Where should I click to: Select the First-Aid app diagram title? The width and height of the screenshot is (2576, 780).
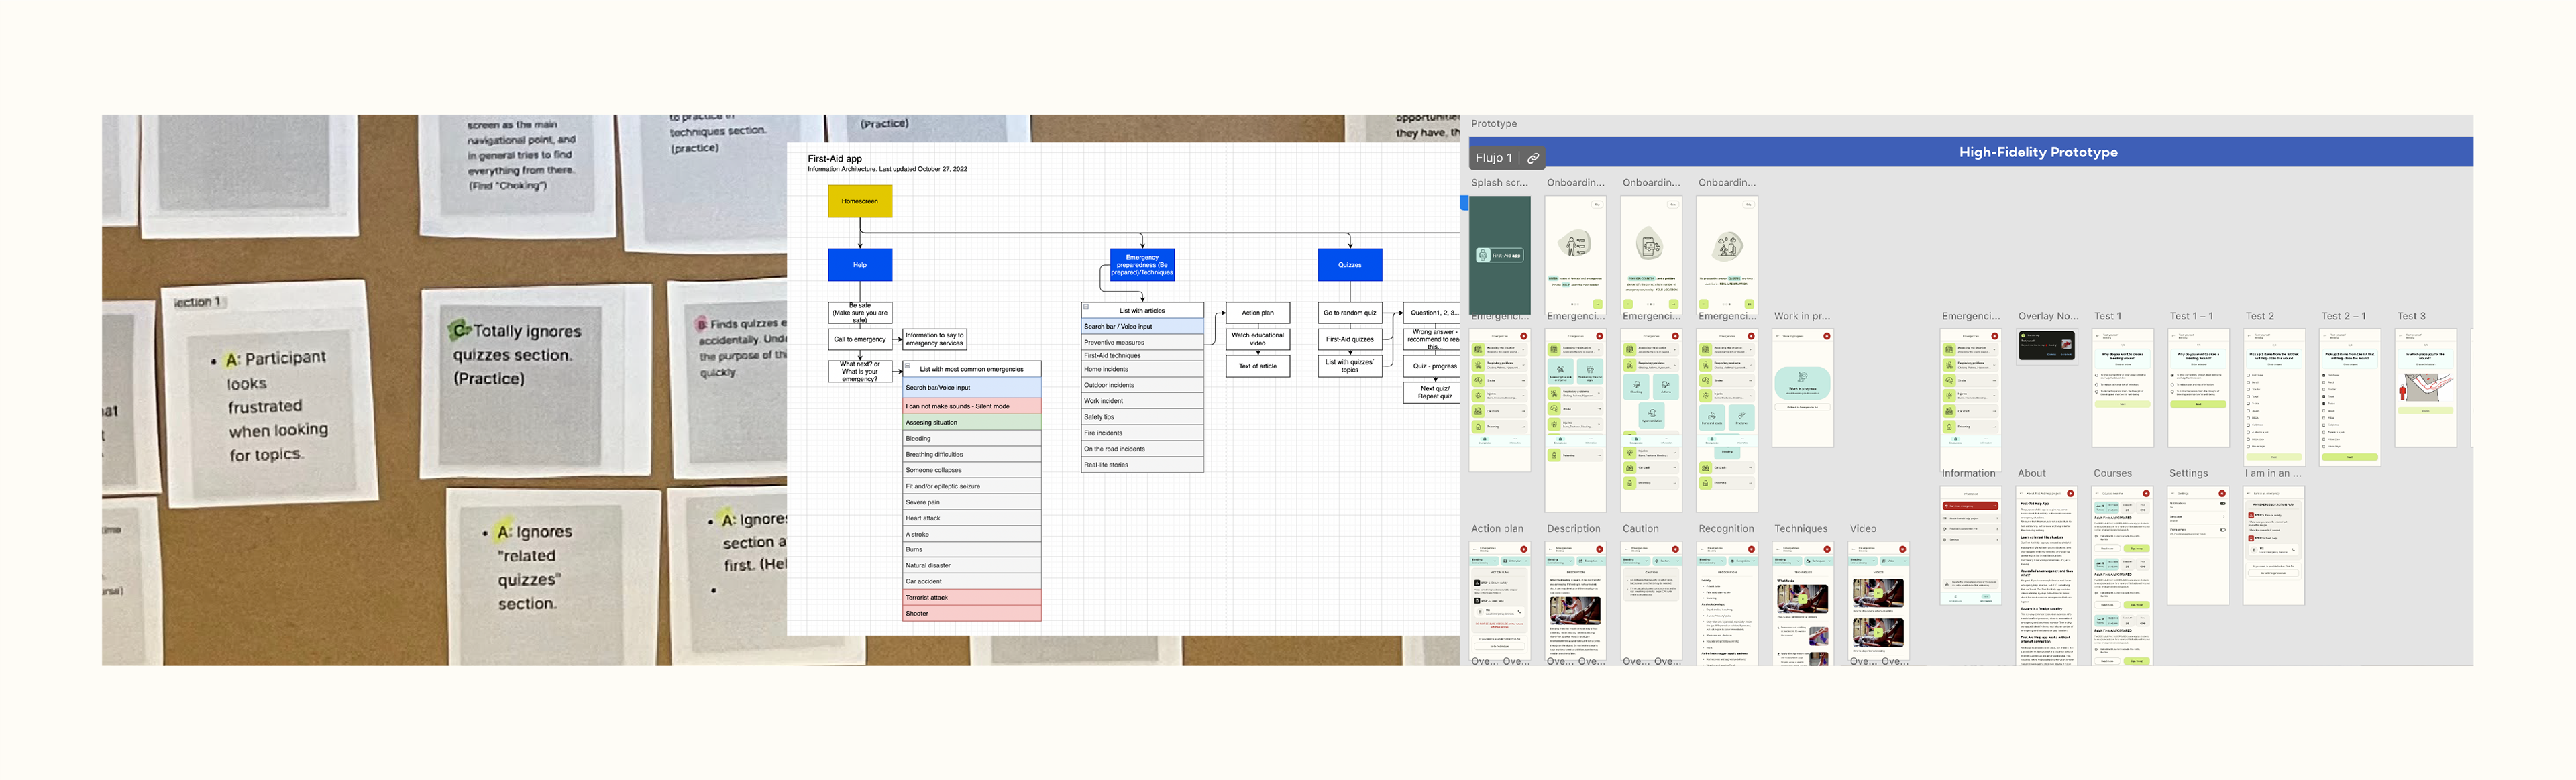click(x=834, y=159)
